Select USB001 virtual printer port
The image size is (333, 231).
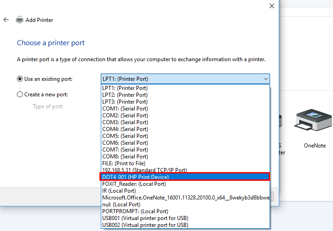click(145, 218)
